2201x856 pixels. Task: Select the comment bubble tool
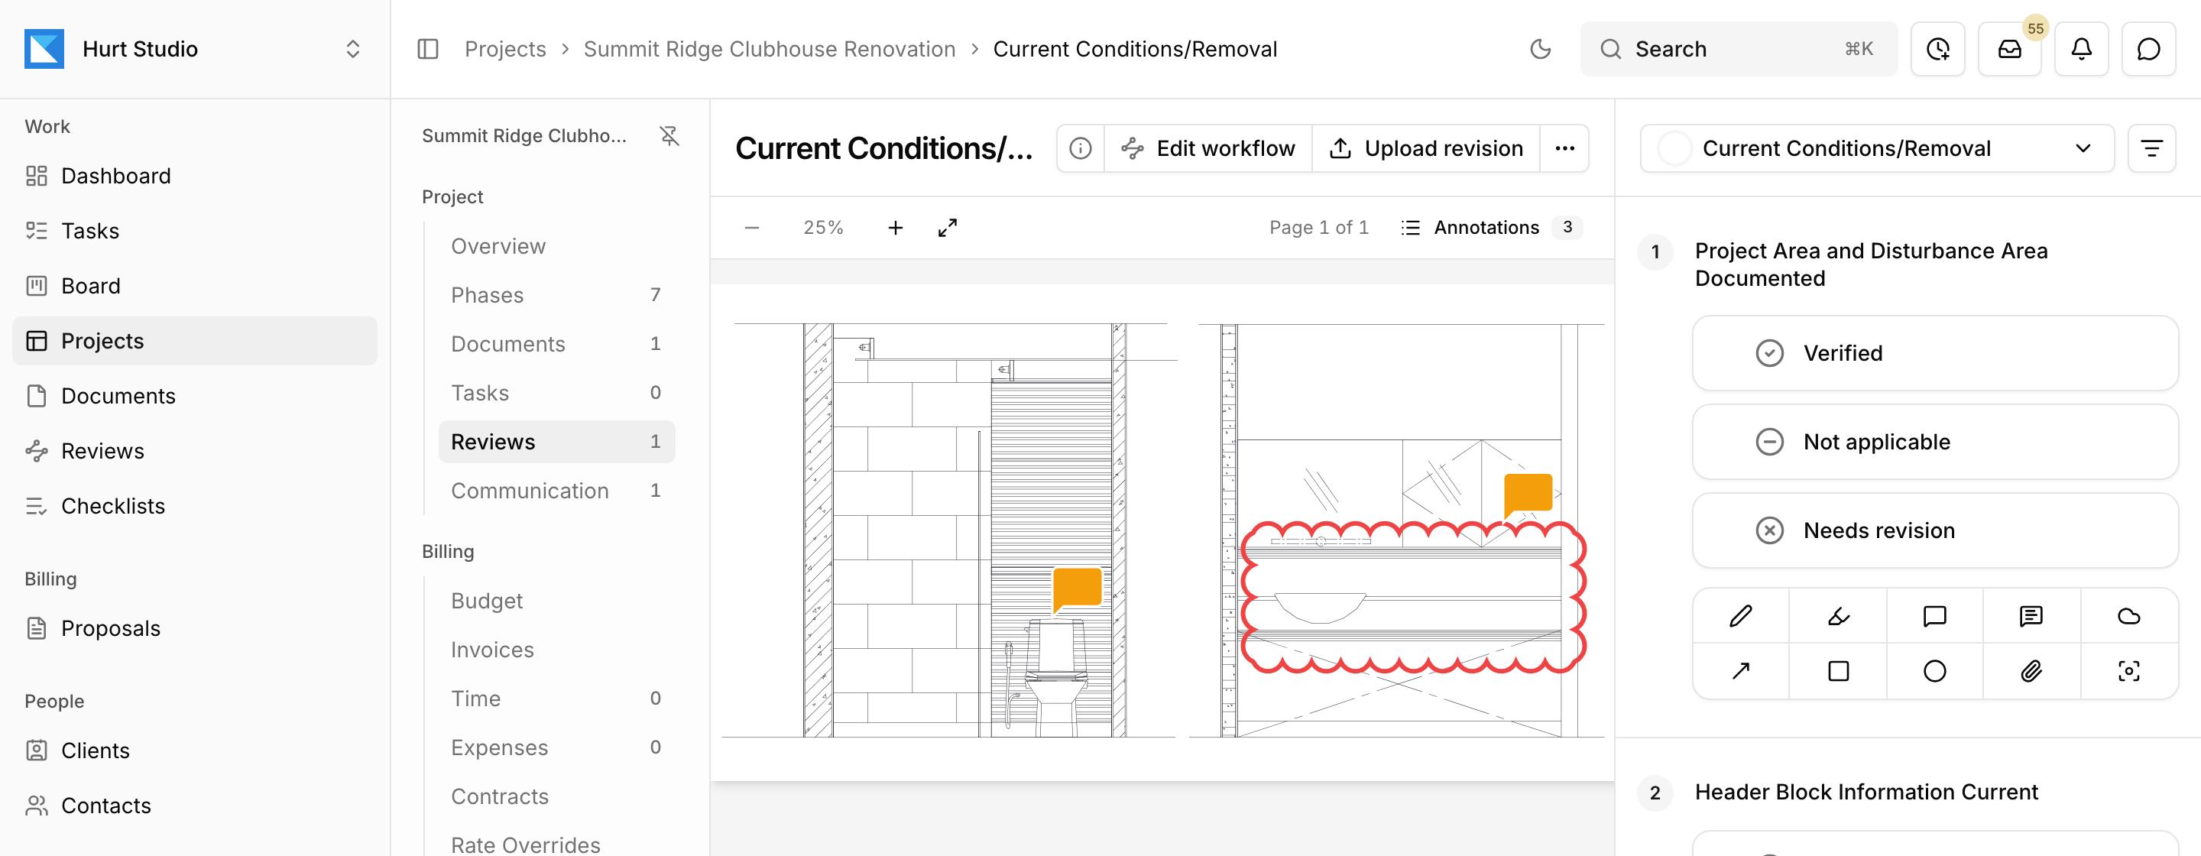(x=1934, y=616)
